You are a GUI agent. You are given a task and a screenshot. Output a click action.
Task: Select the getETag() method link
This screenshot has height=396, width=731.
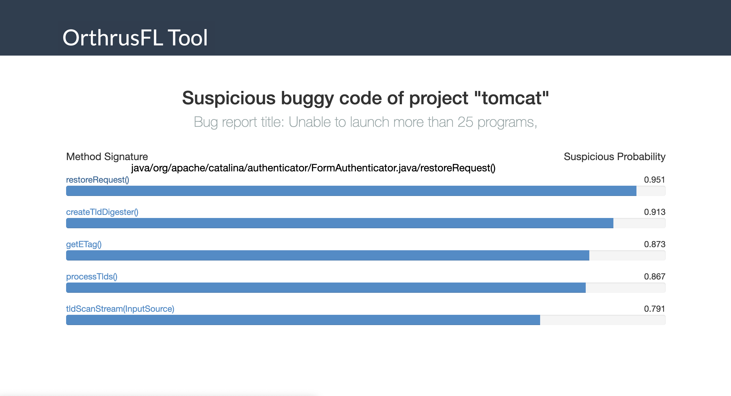pos(84,244)
